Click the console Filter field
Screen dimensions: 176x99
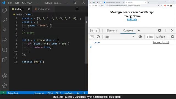point(150,37)
